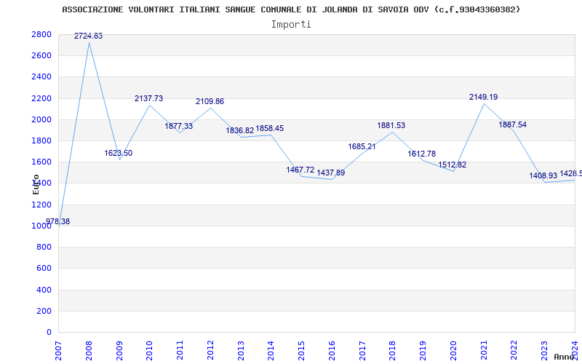This screenshot has height=364, width=582.
Task: Select the 1437.89 data label
Action: click(x=331, y=173)
